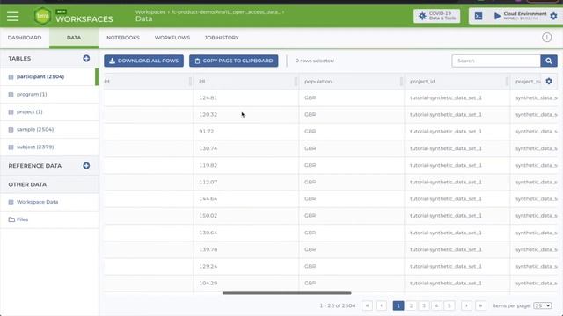Click the cell with value 120.32
Image resolution: width=563 pixels, height=316 pixels.
coord(246,115)
